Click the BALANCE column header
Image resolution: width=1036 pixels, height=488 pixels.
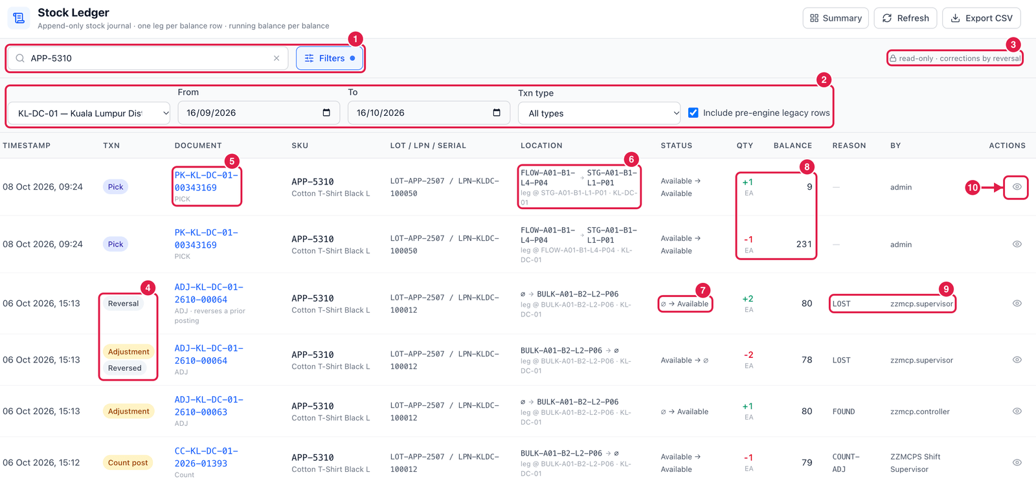pos(793,146)
